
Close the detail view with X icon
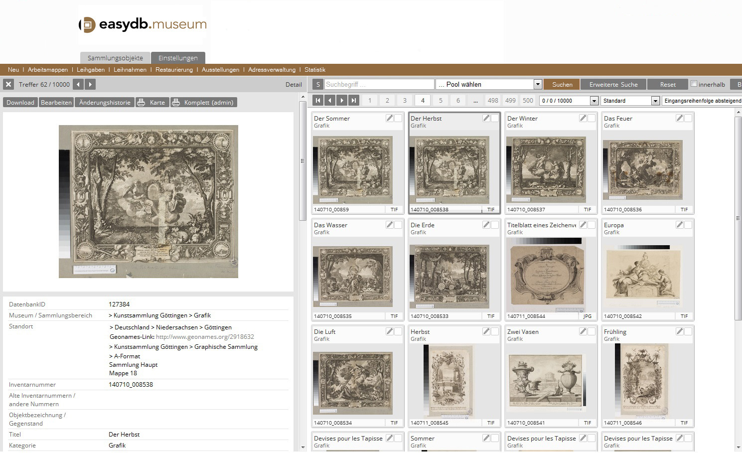click(8, 84)
